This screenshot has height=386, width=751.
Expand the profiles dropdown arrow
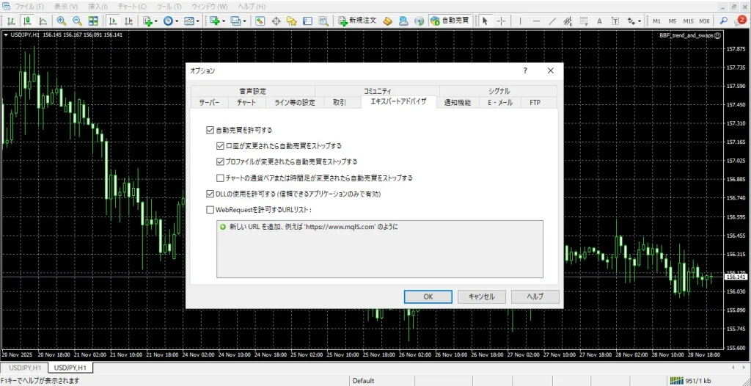click(244, 21)
